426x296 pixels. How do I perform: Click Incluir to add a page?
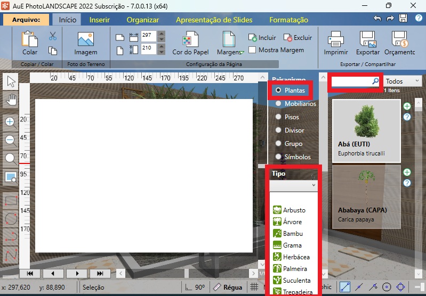pos(262,37)
